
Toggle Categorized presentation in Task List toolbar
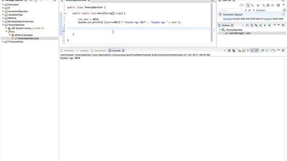(x=248, y=5)
